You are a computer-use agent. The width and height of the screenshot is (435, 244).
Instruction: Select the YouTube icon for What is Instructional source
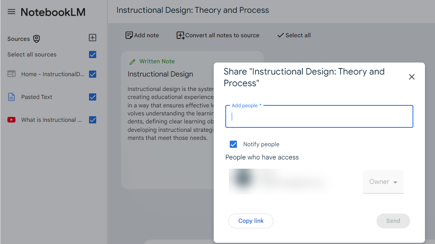[12, 119]
